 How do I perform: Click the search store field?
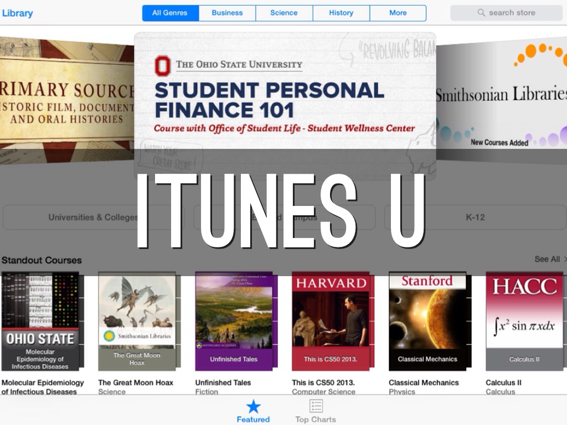[x=512, y=13]
